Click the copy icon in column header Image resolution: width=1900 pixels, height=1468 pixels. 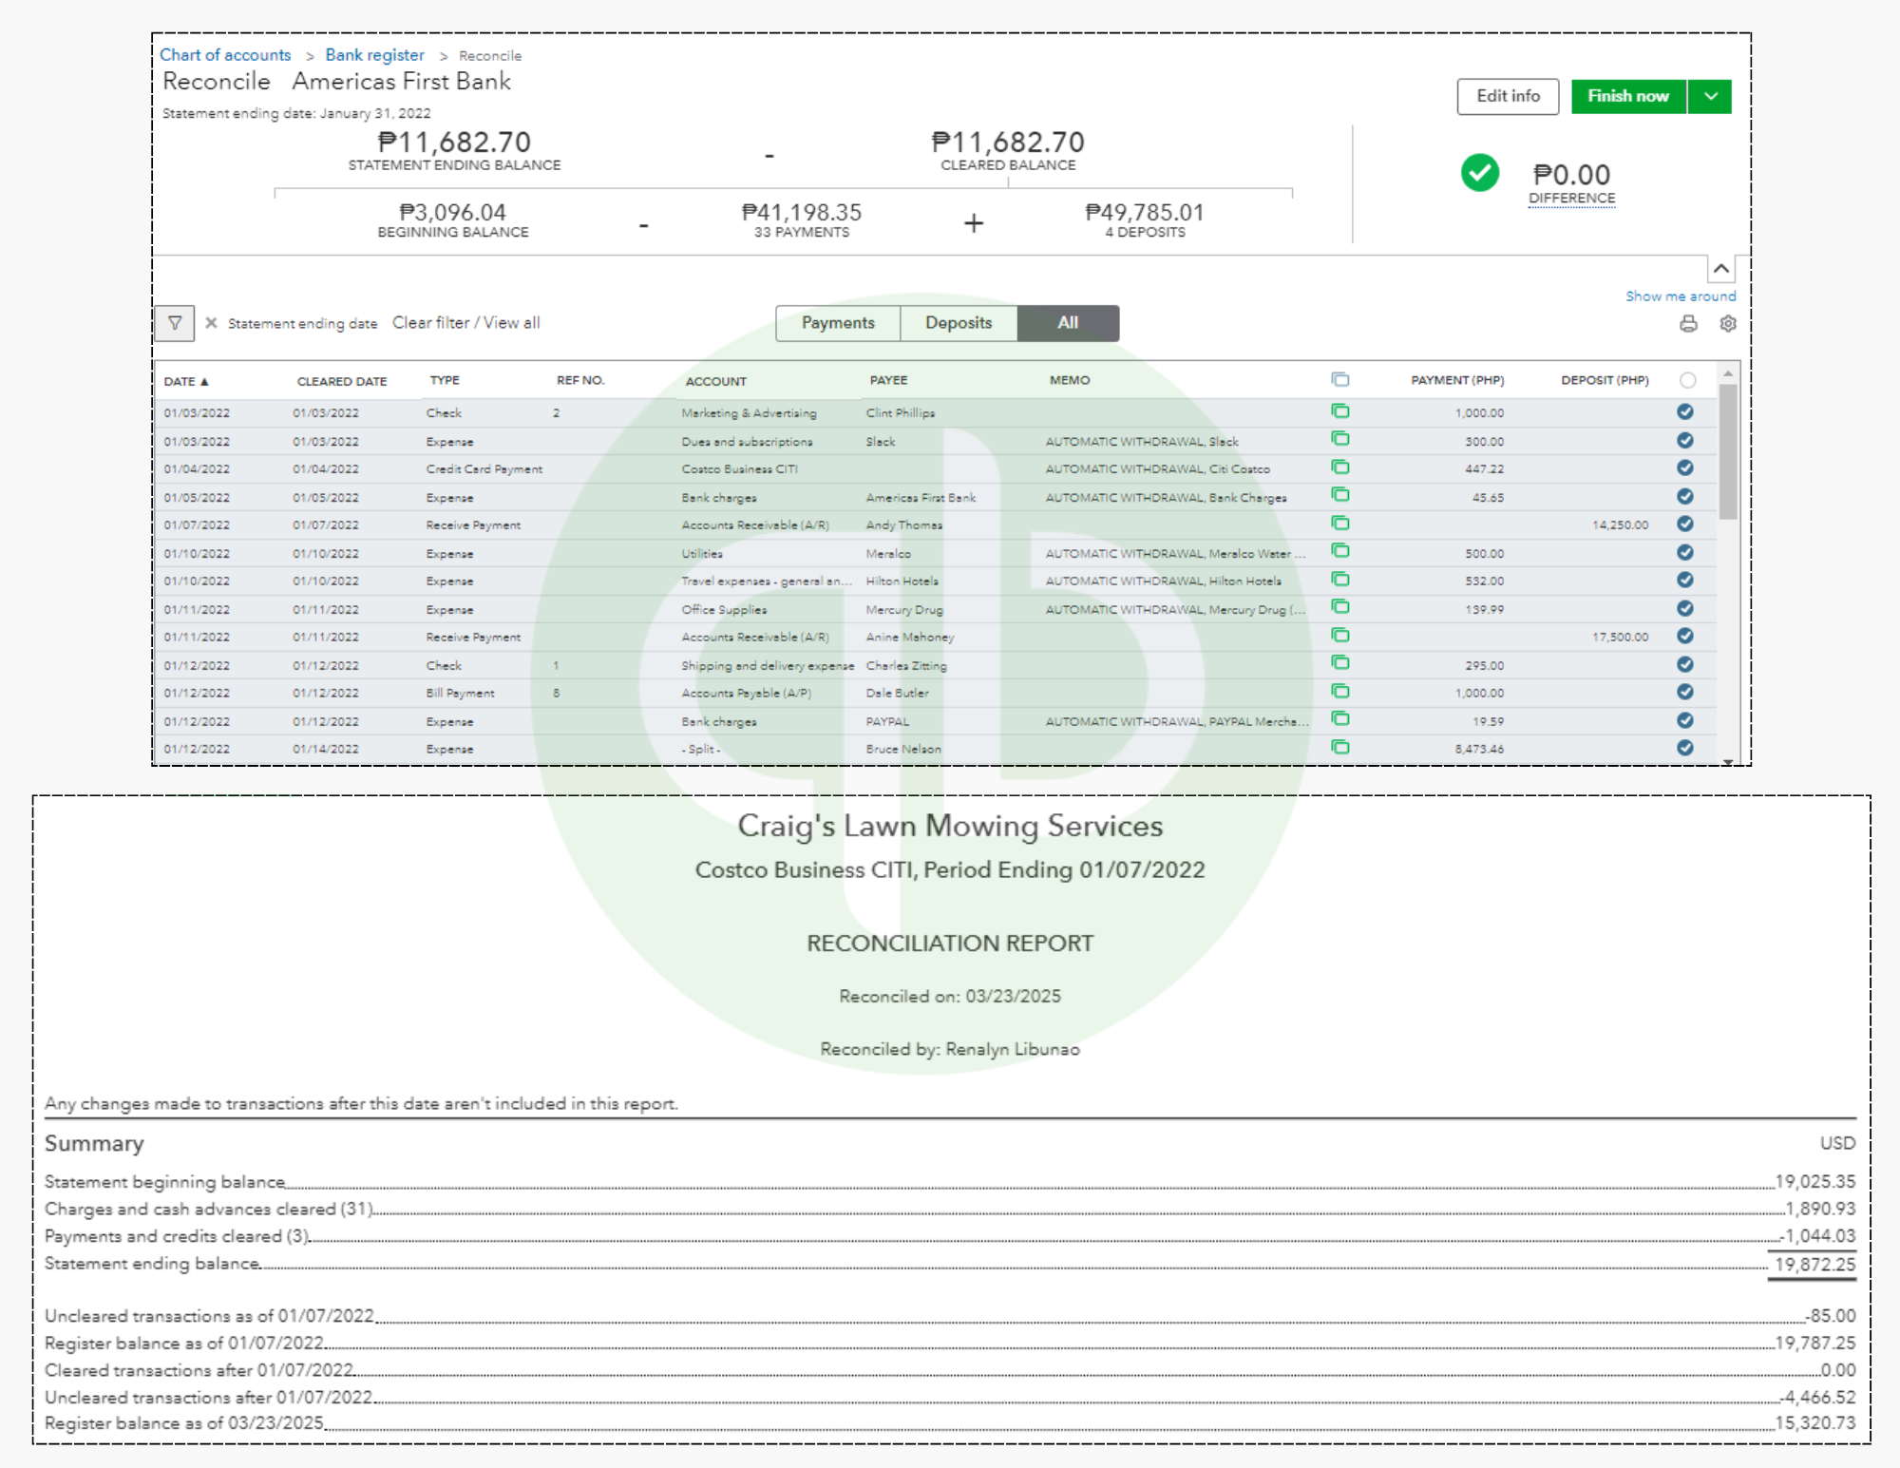(x=1340, y=380)
